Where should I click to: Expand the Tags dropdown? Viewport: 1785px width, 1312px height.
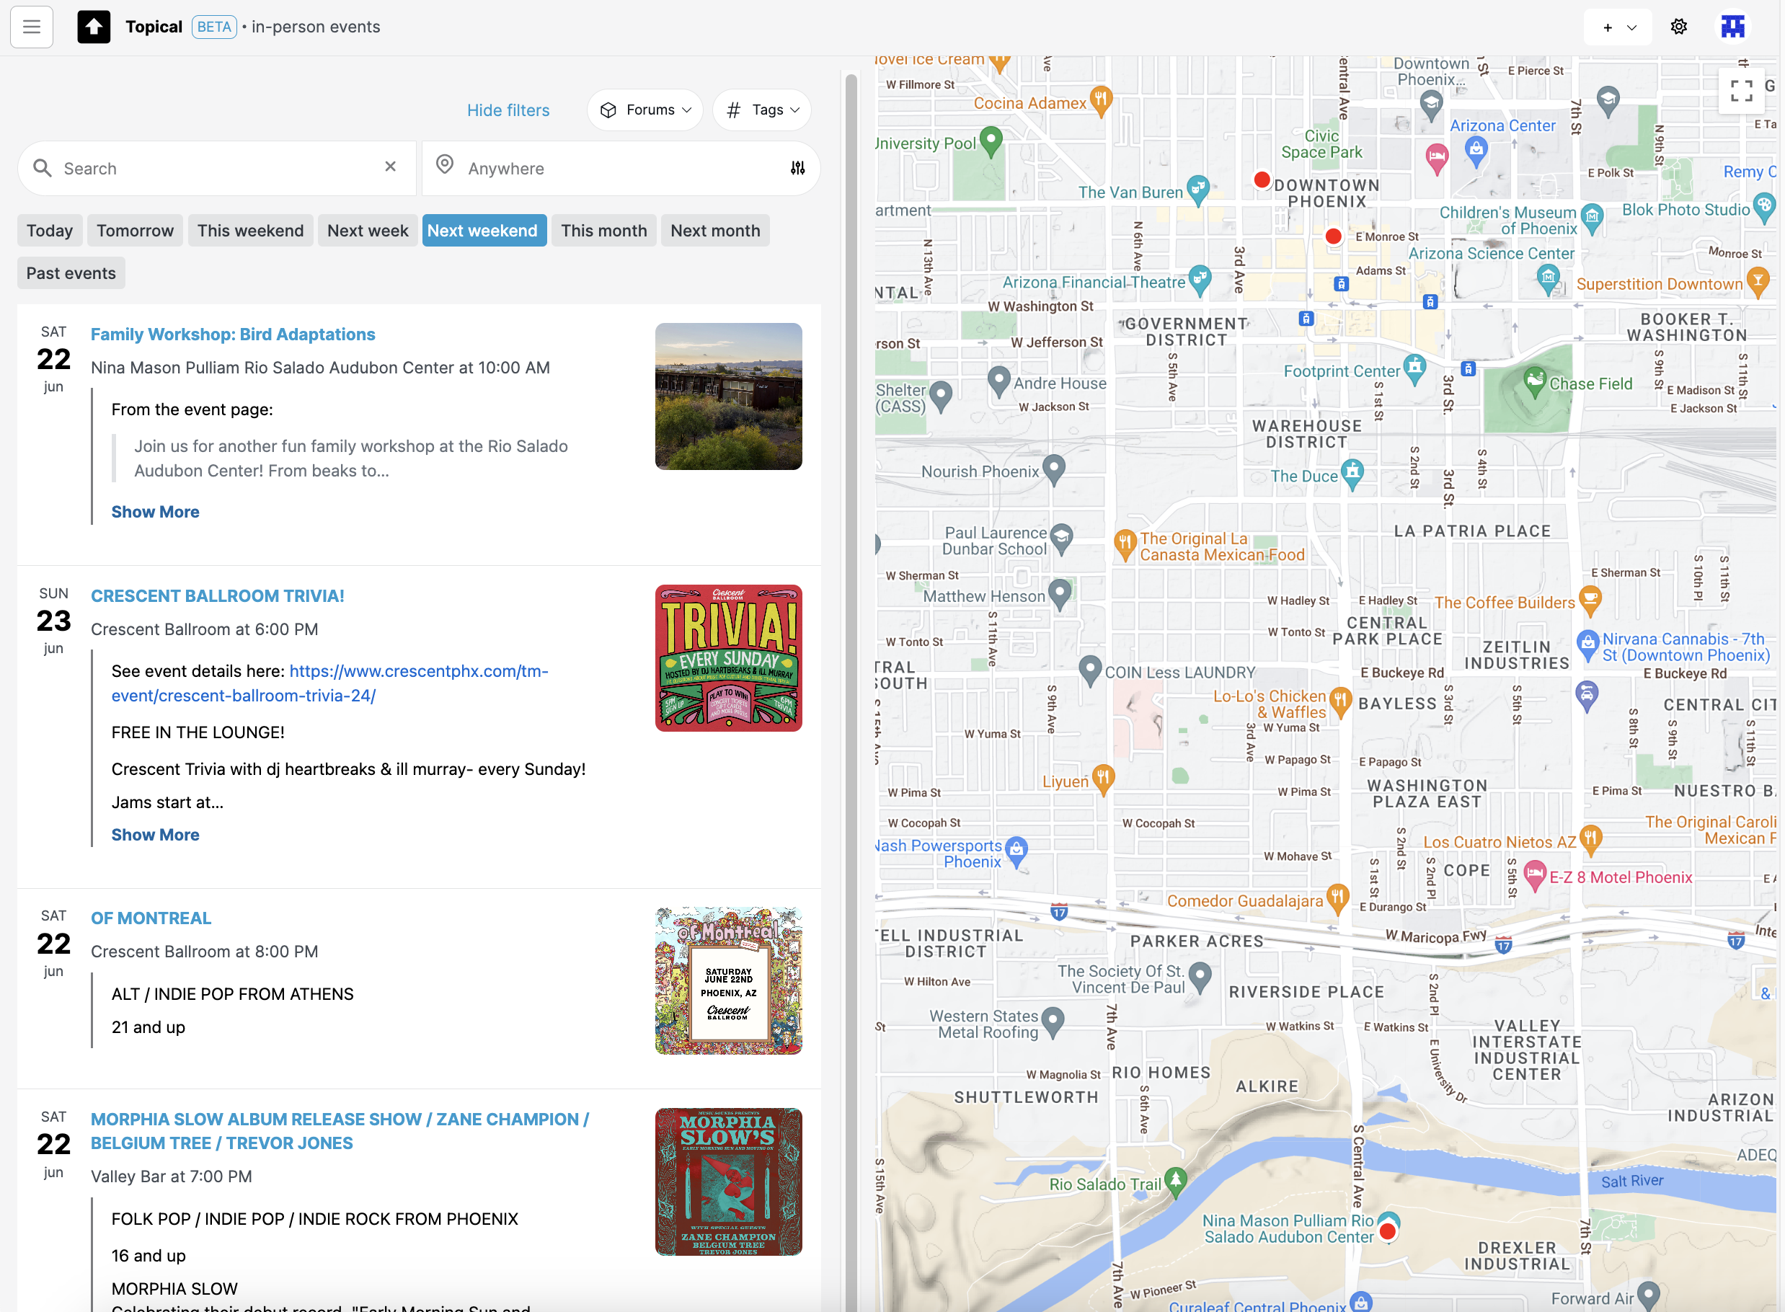pyautogui.click(x=761, y=110)
